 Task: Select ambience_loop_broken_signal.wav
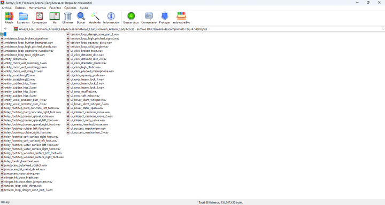(x=25, y=38)
